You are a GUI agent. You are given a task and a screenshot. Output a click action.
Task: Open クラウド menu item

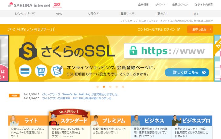point(93,14)
